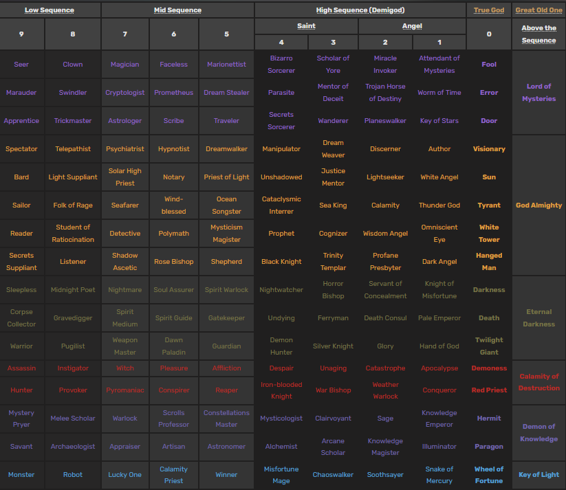Select the Pale Emperor cell
Screen dimensions: 566x490
pos(439,318)
